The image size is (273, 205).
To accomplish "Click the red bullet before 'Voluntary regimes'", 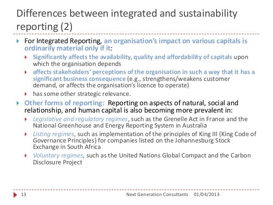I will (26, 155).
